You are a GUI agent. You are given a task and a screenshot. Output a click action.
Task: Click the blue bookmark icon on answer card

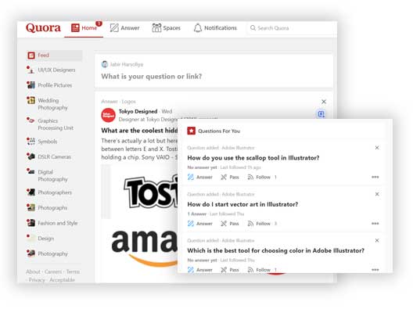pos(321,114)
